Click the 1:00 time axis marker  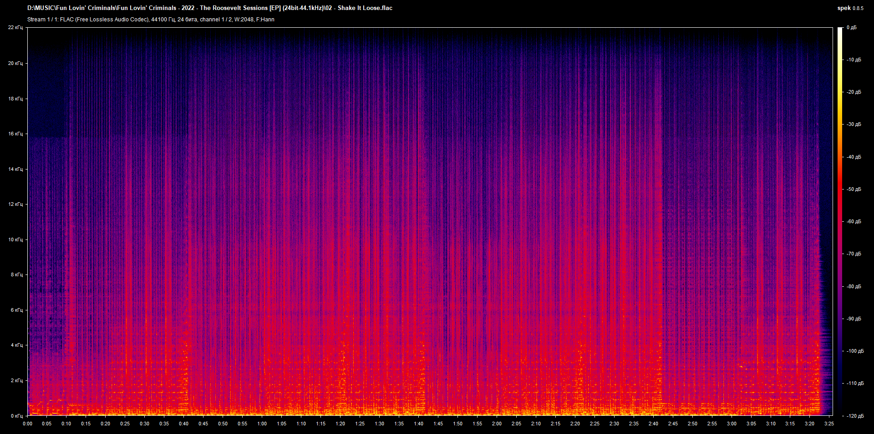coord(262,424)
